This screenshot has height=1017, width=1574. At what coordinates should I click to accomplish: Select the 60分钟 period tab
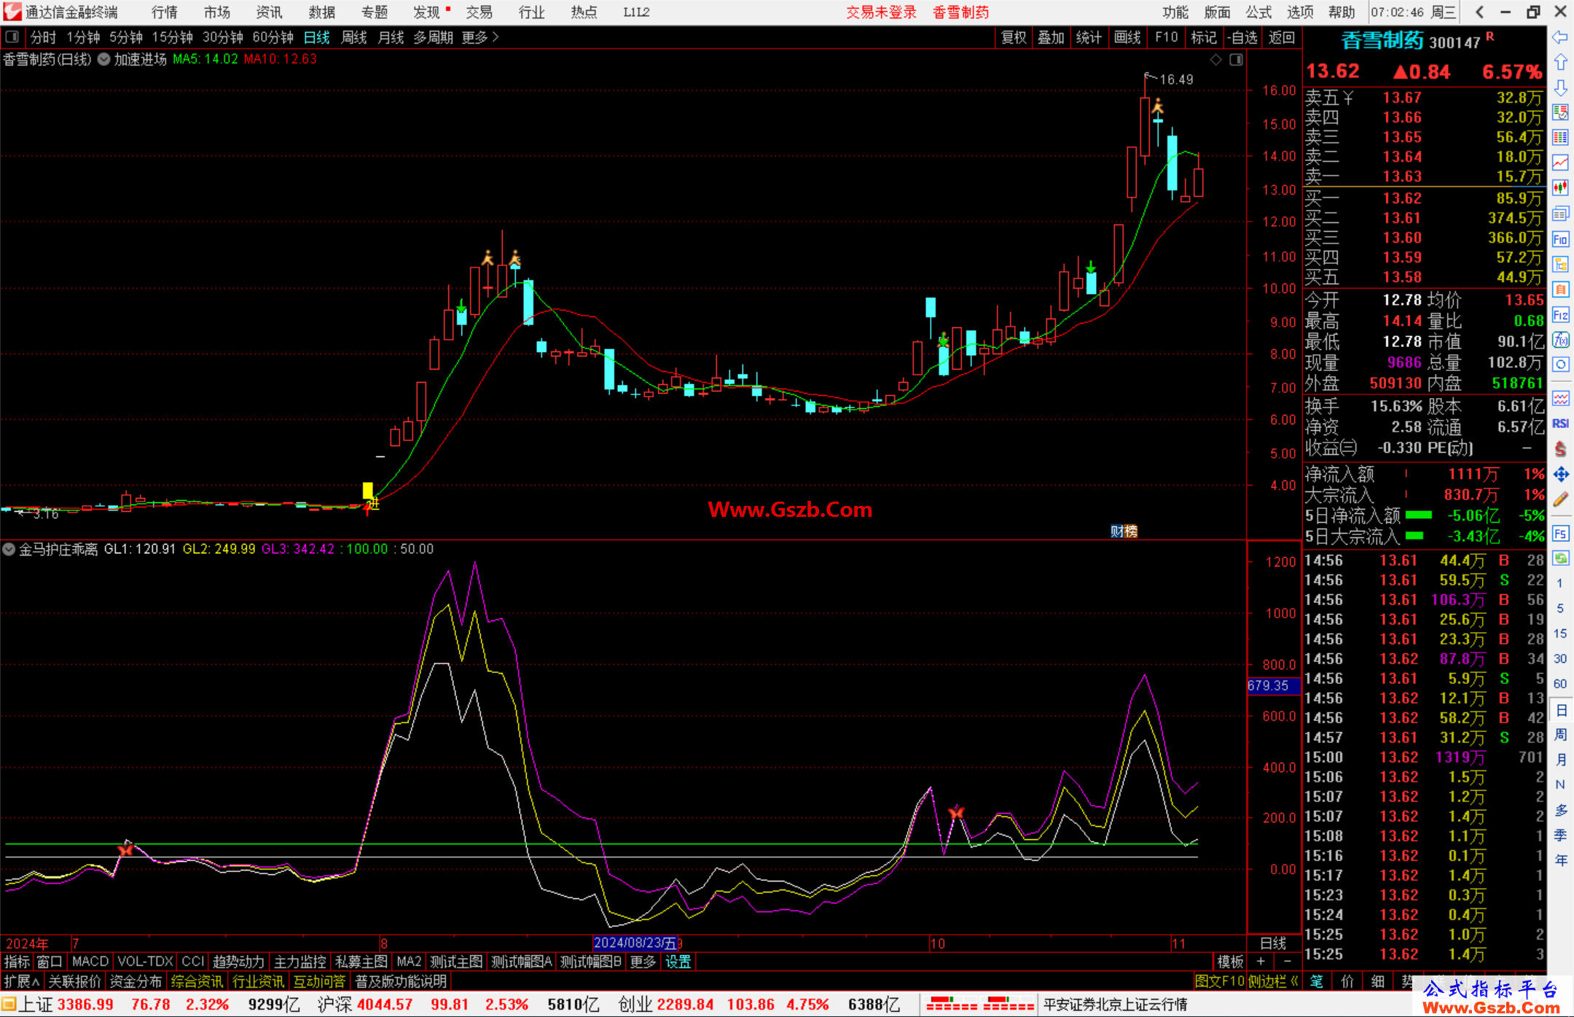click(273, 37)
